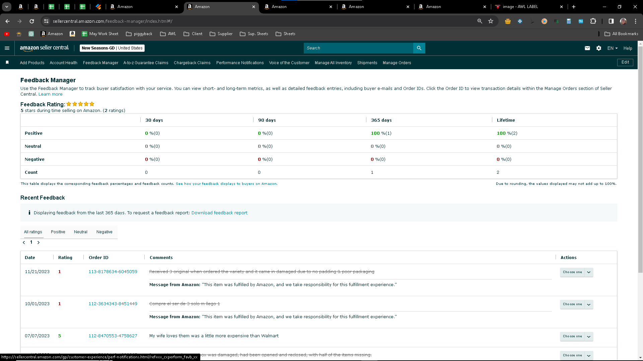Click See how your feedback displays link
This screenshot has height=361, width=643.
point(226,184)
